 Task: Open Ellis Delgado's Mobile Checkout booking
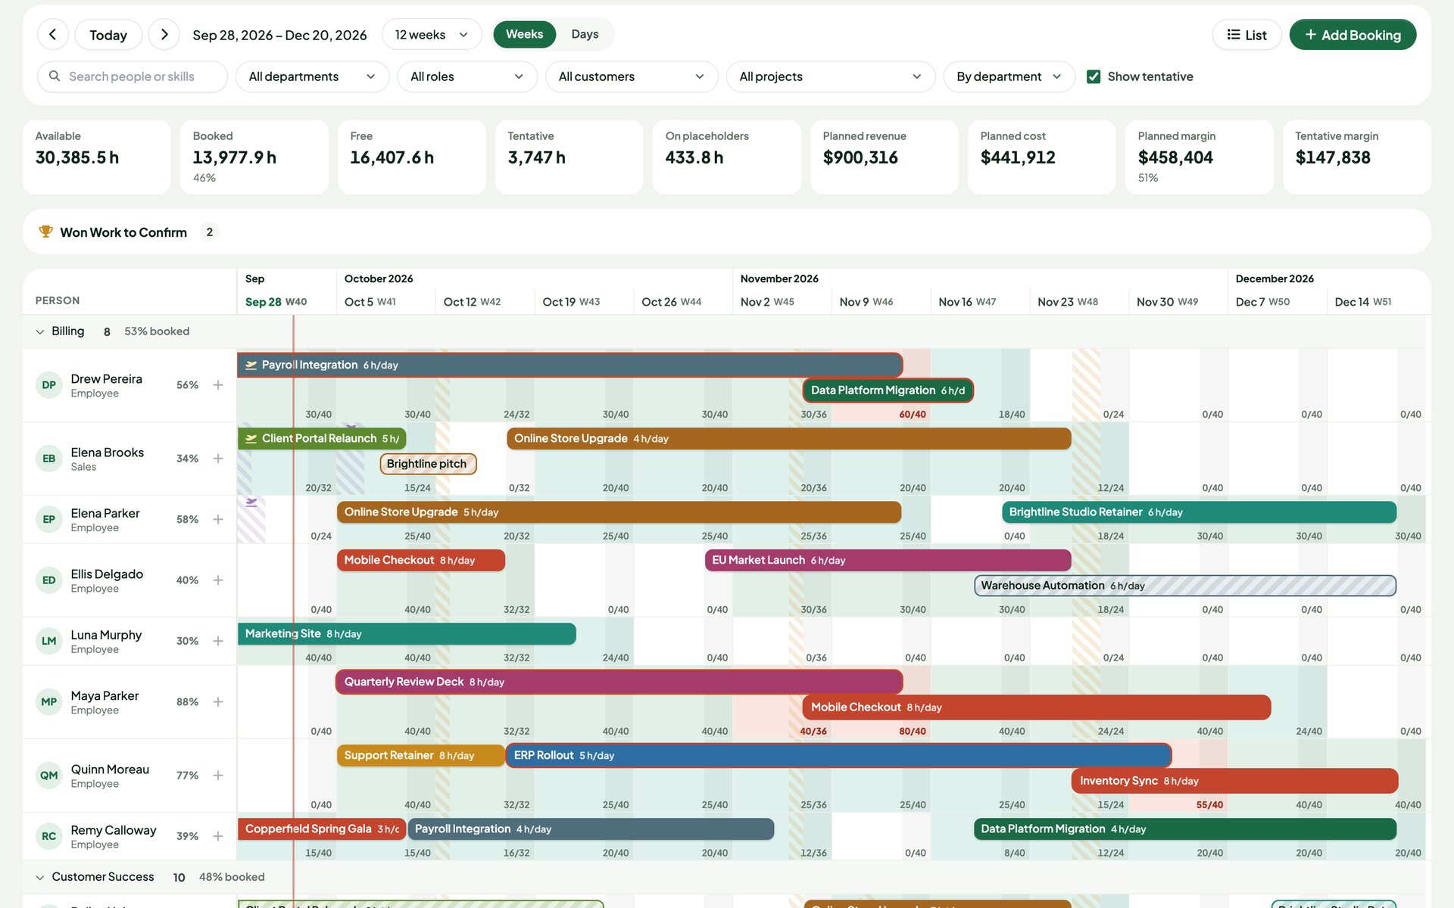[x=421, y=560]
